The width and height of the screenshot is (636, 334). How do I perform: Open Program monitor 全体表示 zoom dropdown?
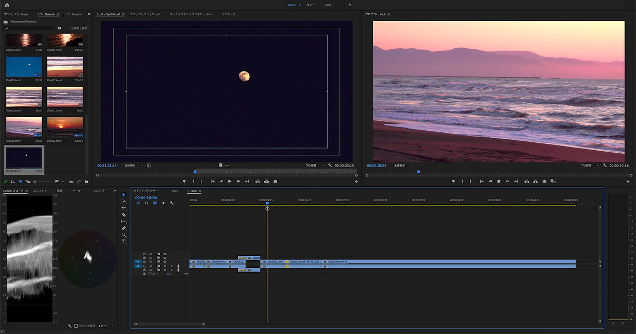(403, 165)
